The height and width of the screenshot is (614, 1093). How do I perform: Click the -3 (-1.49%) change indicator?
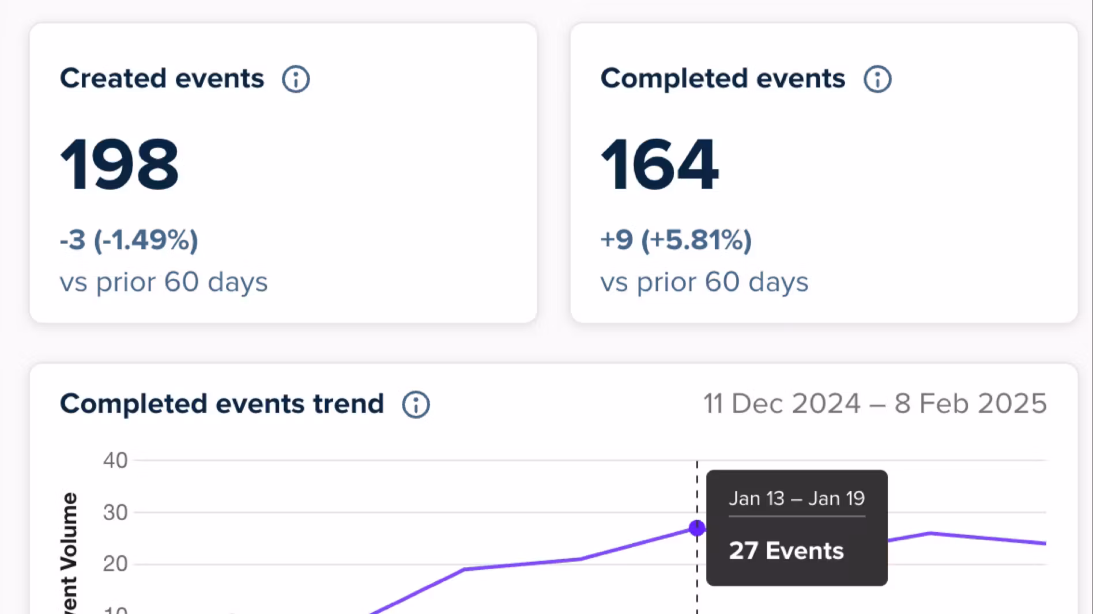[x=128, y=240]
